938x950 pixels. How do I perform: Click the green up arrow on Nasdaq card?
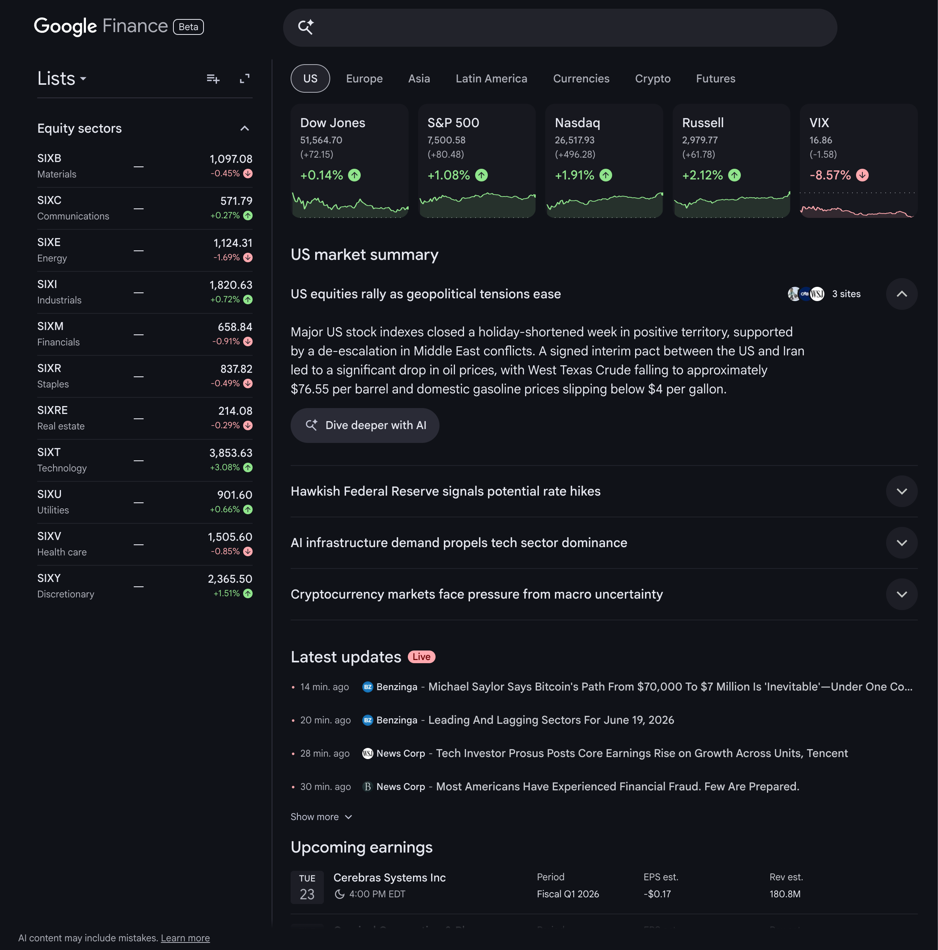[x=606, y=176]
